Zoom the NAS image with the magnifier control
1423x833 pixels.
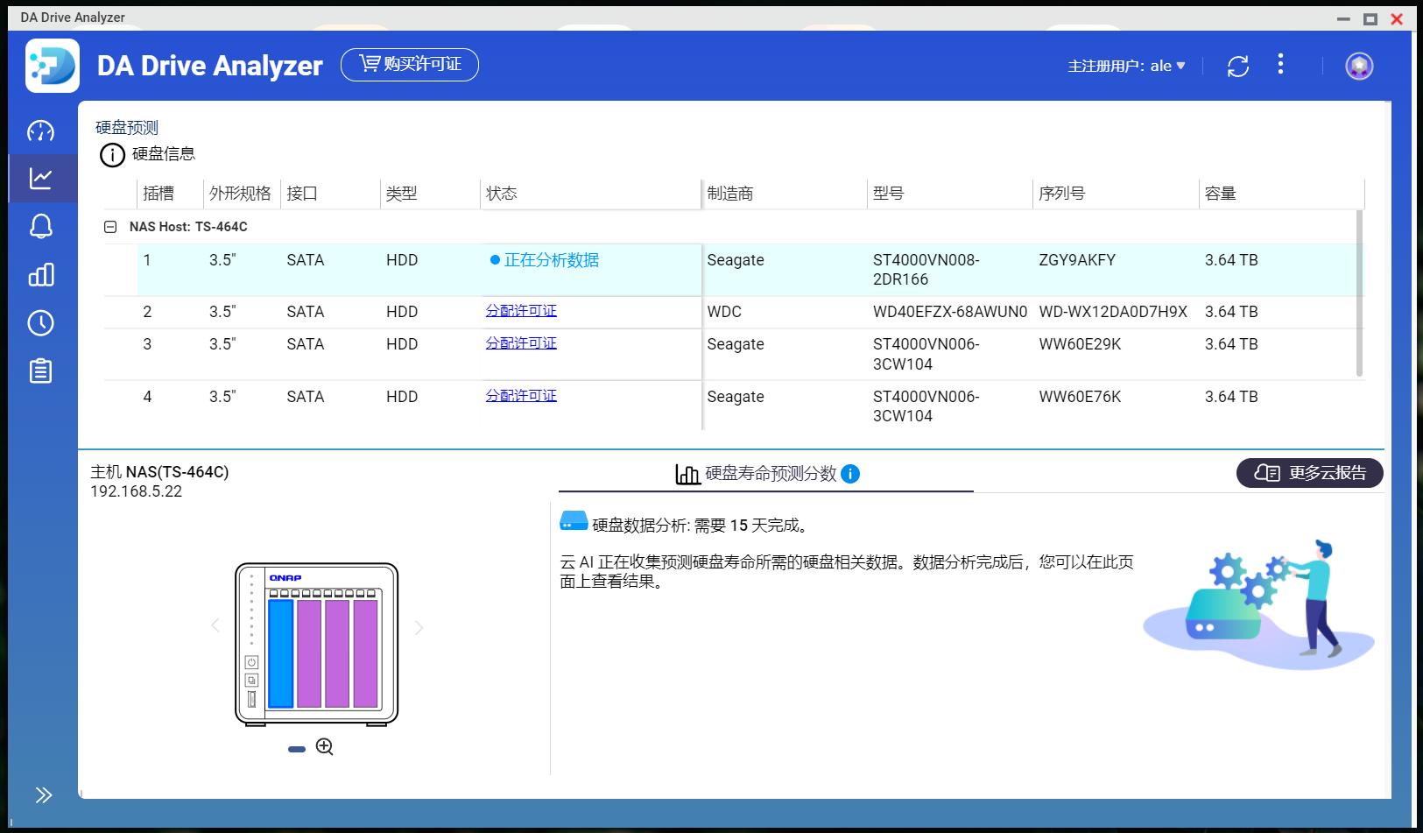point(324,746)
